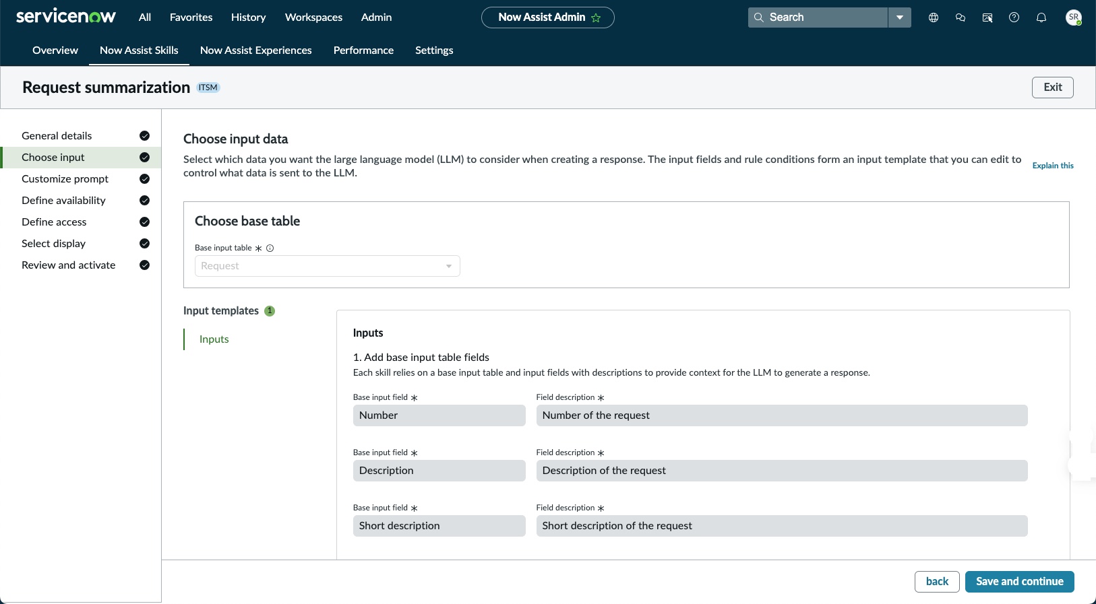Screen dimensions: 1096x604
Task: Select the Inputs template item
Action: point(214,339)
